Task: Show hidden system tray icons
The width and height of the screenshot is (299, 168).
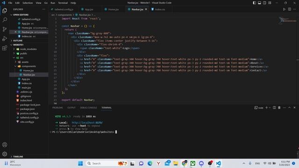Action: 244,163
